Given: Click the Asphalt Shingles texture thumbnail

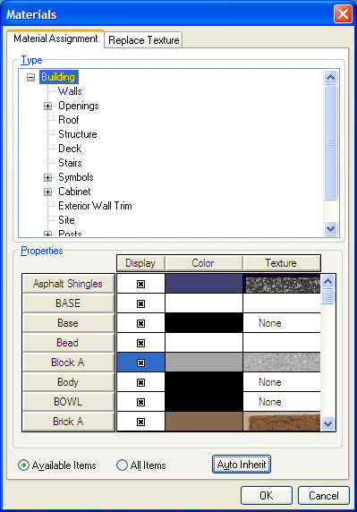Looking at the screenshot, I should pos(282,284).
